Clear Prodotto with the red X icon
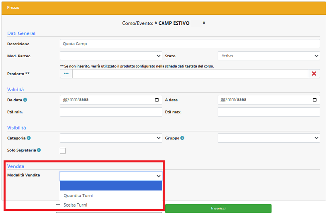This screenshot has width=327, height=215. point(314,74)
